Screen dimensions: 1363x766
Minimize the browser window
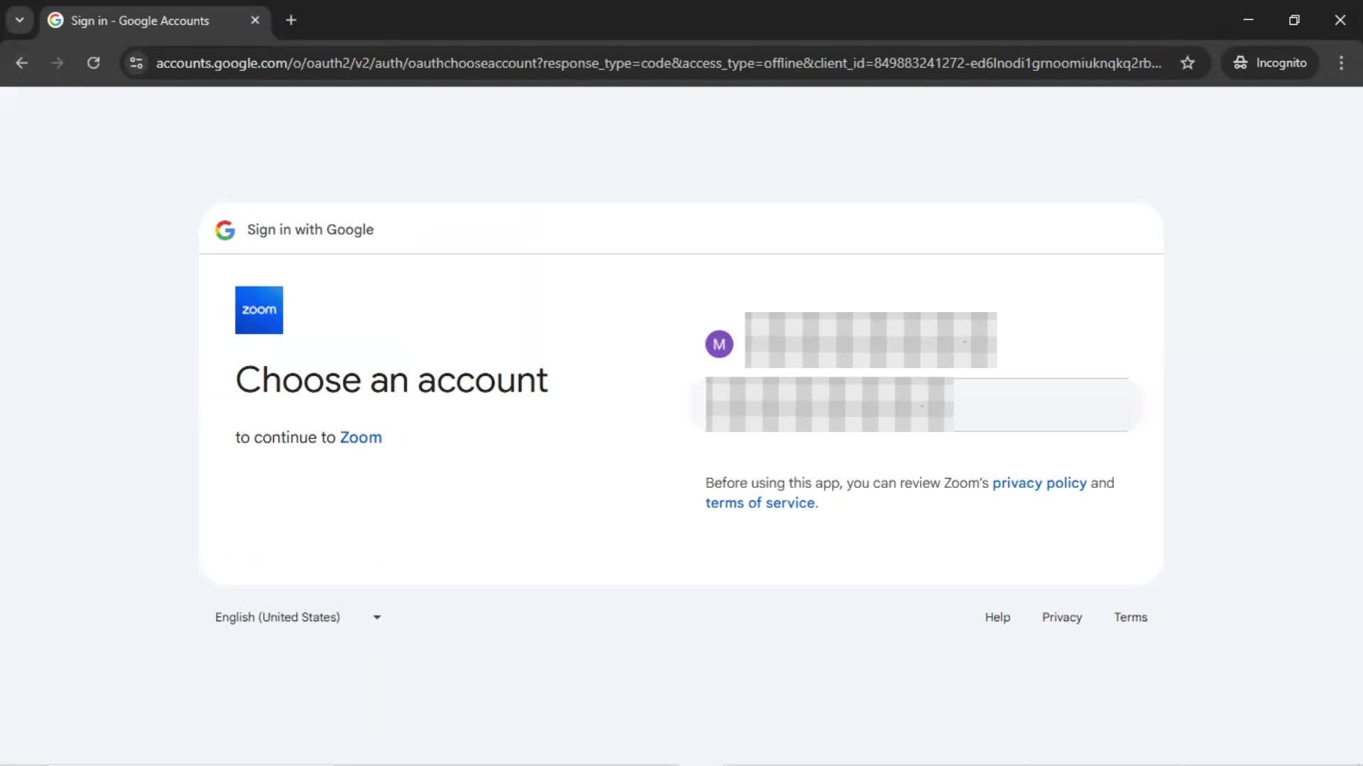(x=1248, y=20)
